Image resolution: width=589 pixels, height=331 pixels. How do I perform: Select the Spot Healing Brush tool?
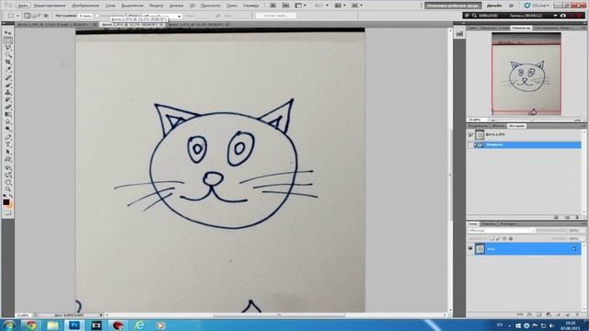pyautogui.click(x=8, y=77)
